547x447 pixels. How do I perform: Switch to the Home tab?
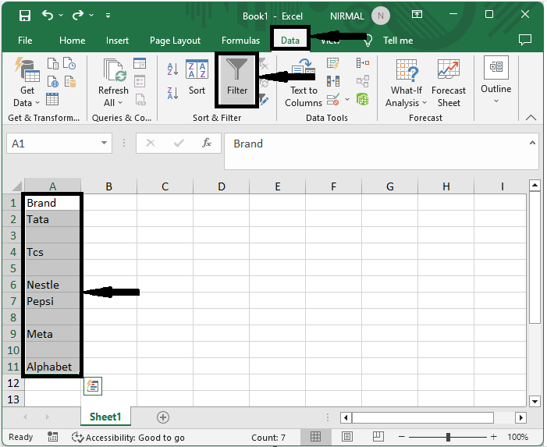tap(73, 41)
